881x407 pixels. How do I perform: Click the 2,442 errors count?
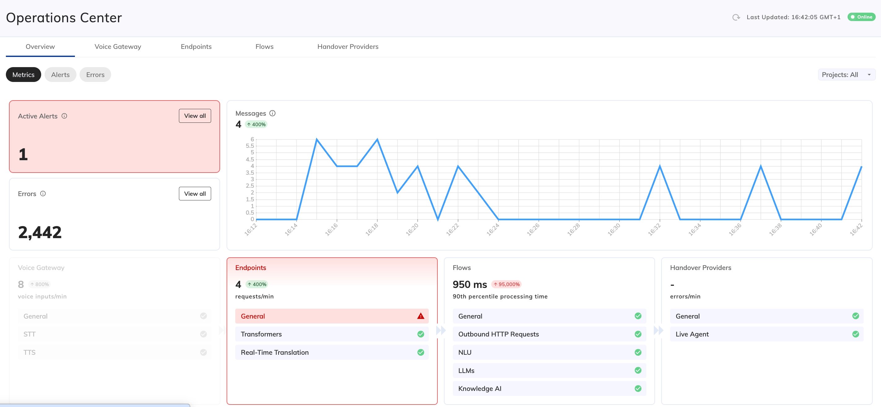pyautogui.click(x=40, y=232)
